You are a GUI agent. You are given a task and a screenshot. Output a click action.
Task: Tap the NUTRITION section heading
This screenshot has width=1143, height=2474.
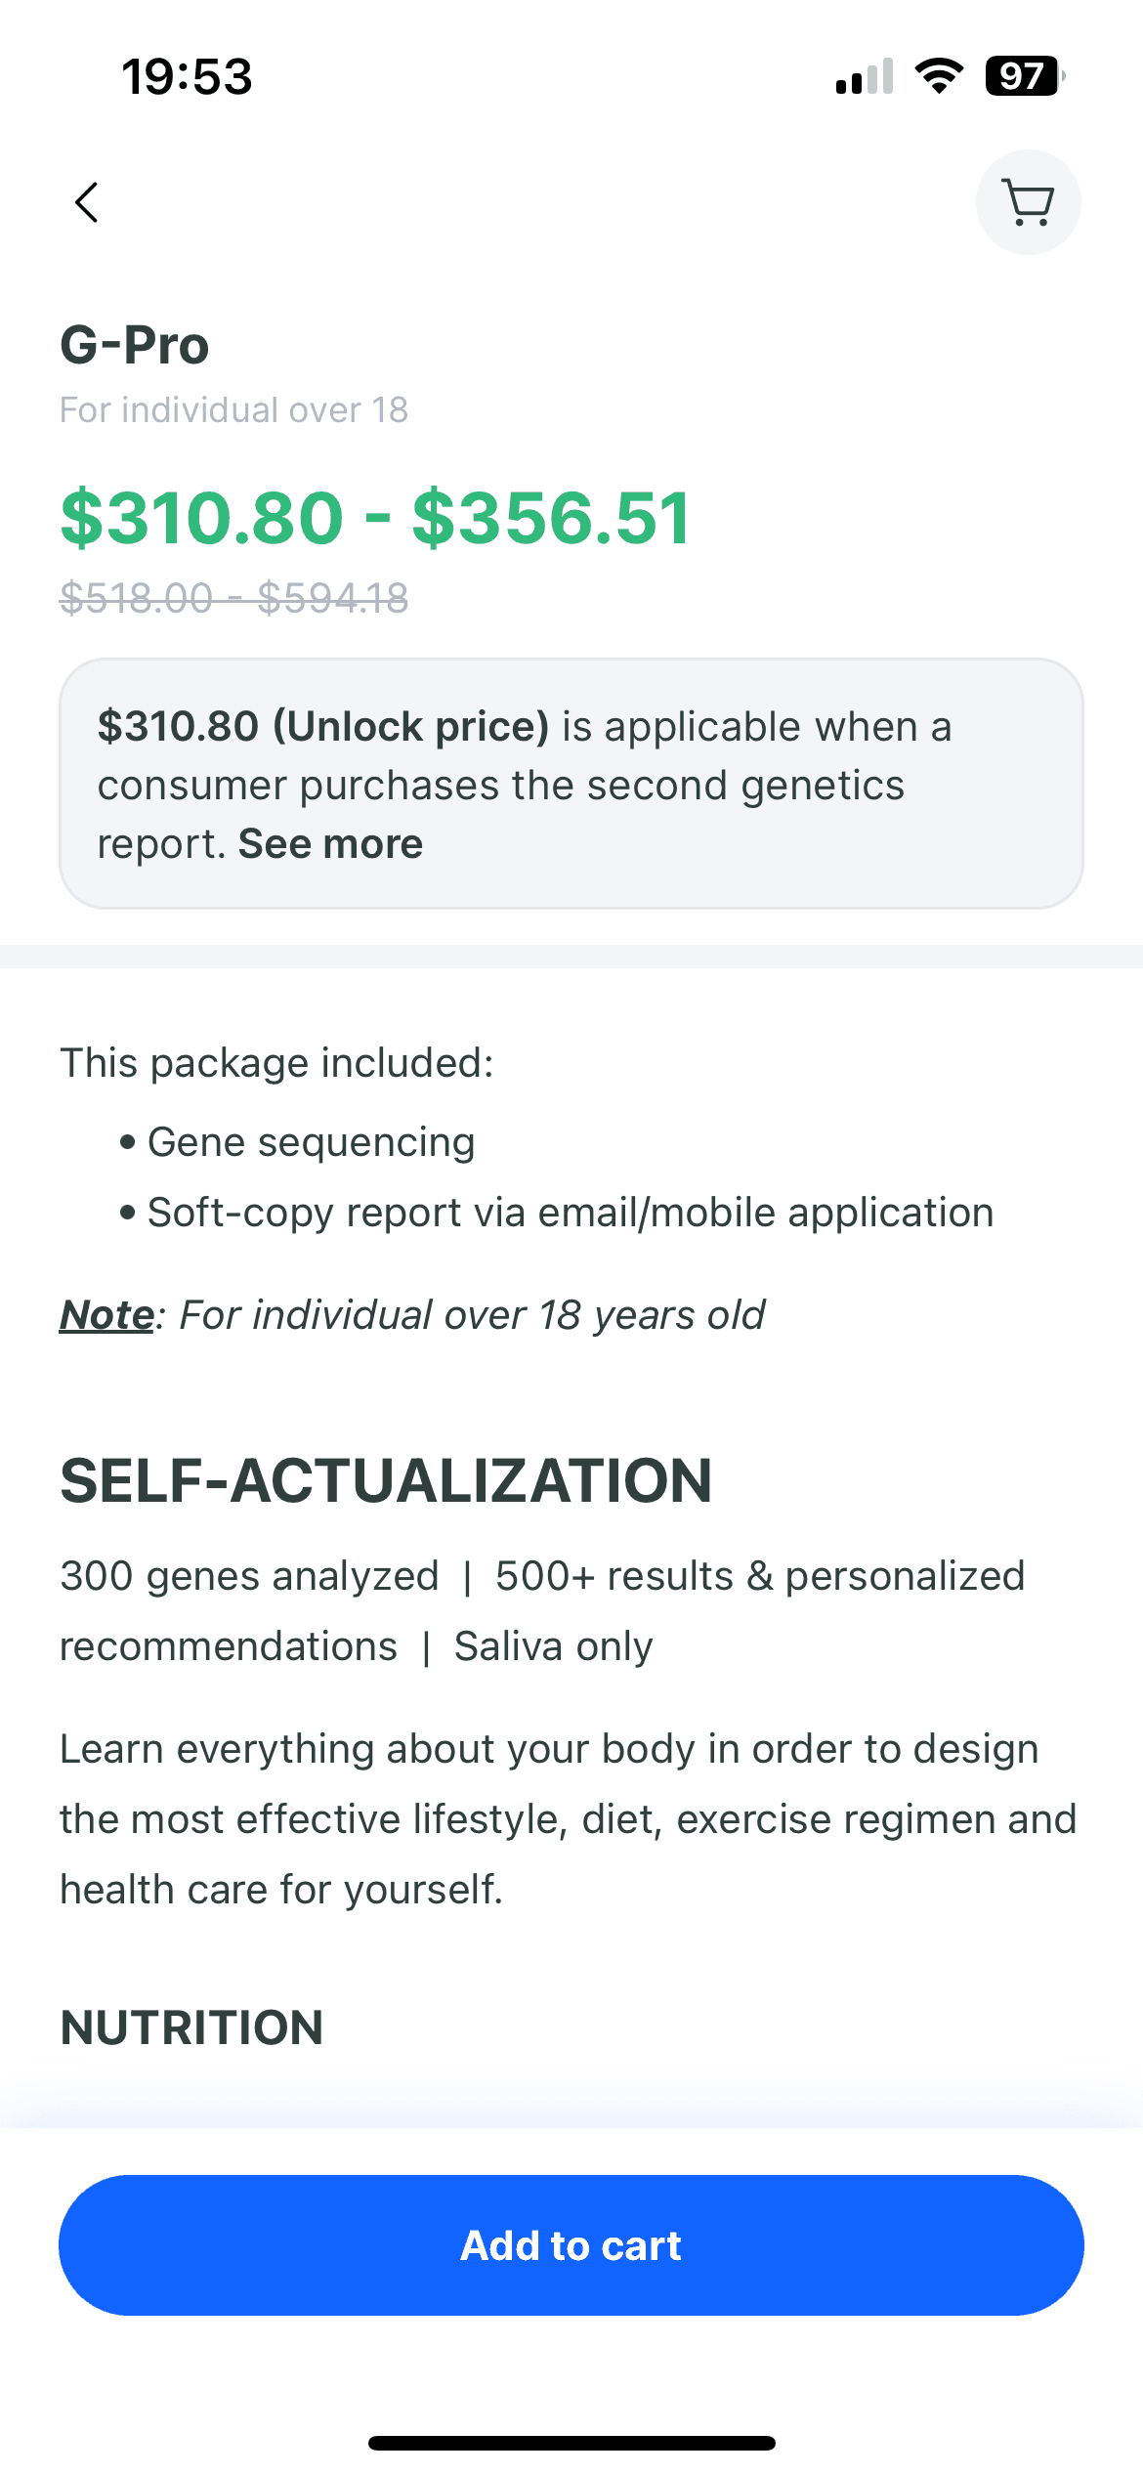click(x=191, y=2027)
